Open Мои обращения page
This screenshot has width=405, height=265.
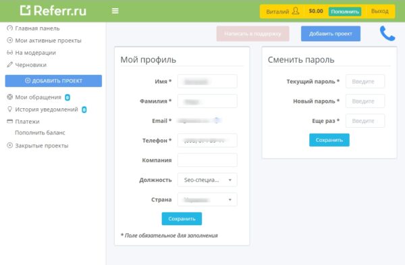38,97
